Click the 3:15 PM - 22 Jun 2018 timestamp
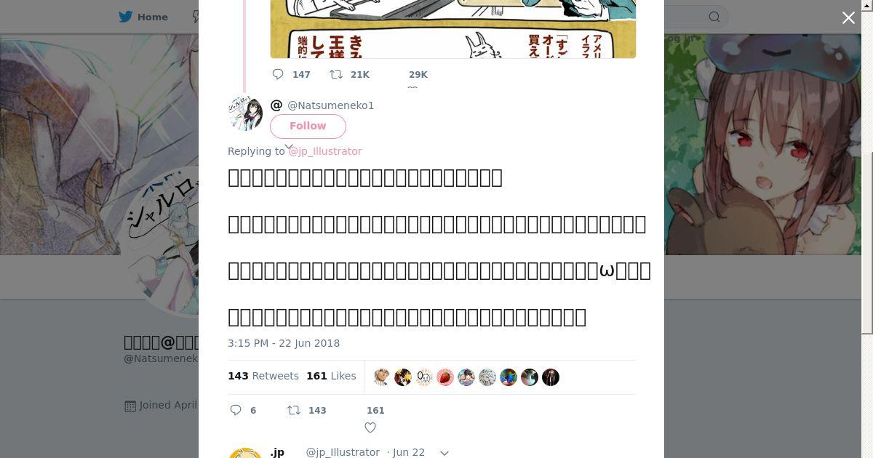 click(x=284, y=343)
